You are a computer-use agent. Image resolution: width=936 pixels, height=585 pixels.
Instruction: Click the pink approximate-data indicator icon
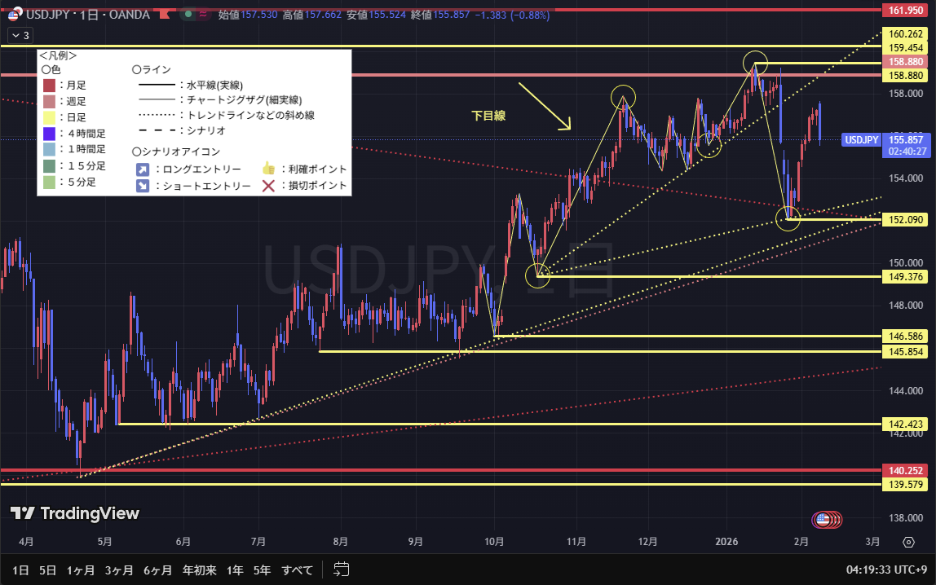pos(202,14)
